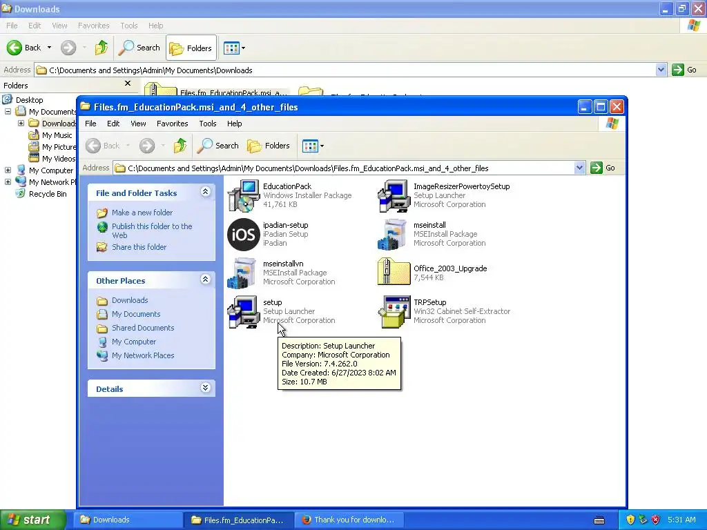Go to Shared Documents in Other Places
The height and width of the screenshot is (530, 707).
(143, 328)
